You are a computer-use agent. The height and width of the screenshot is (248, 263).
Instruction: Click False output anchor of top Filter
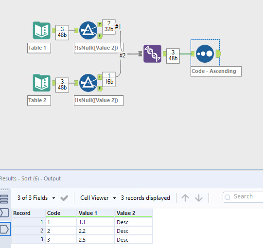[x=100, y=36]
